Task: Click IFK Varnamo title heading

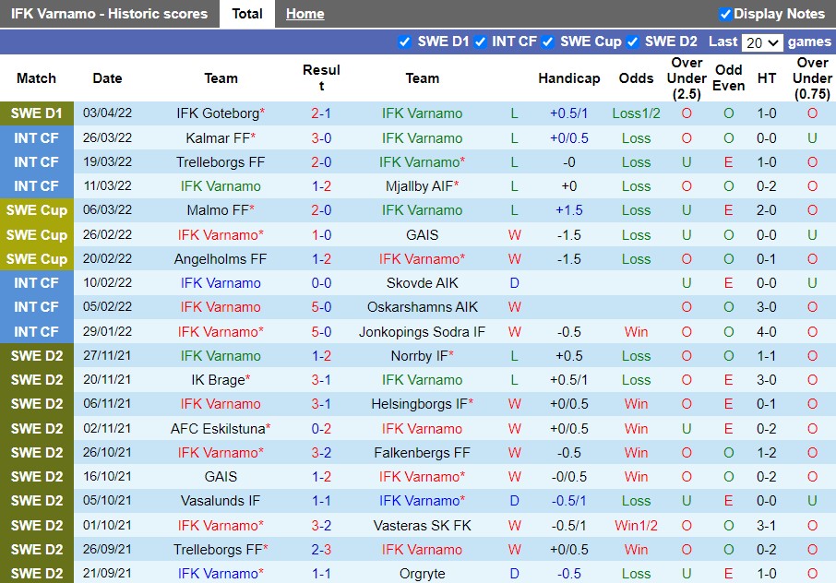Action: tap(109, 14)
